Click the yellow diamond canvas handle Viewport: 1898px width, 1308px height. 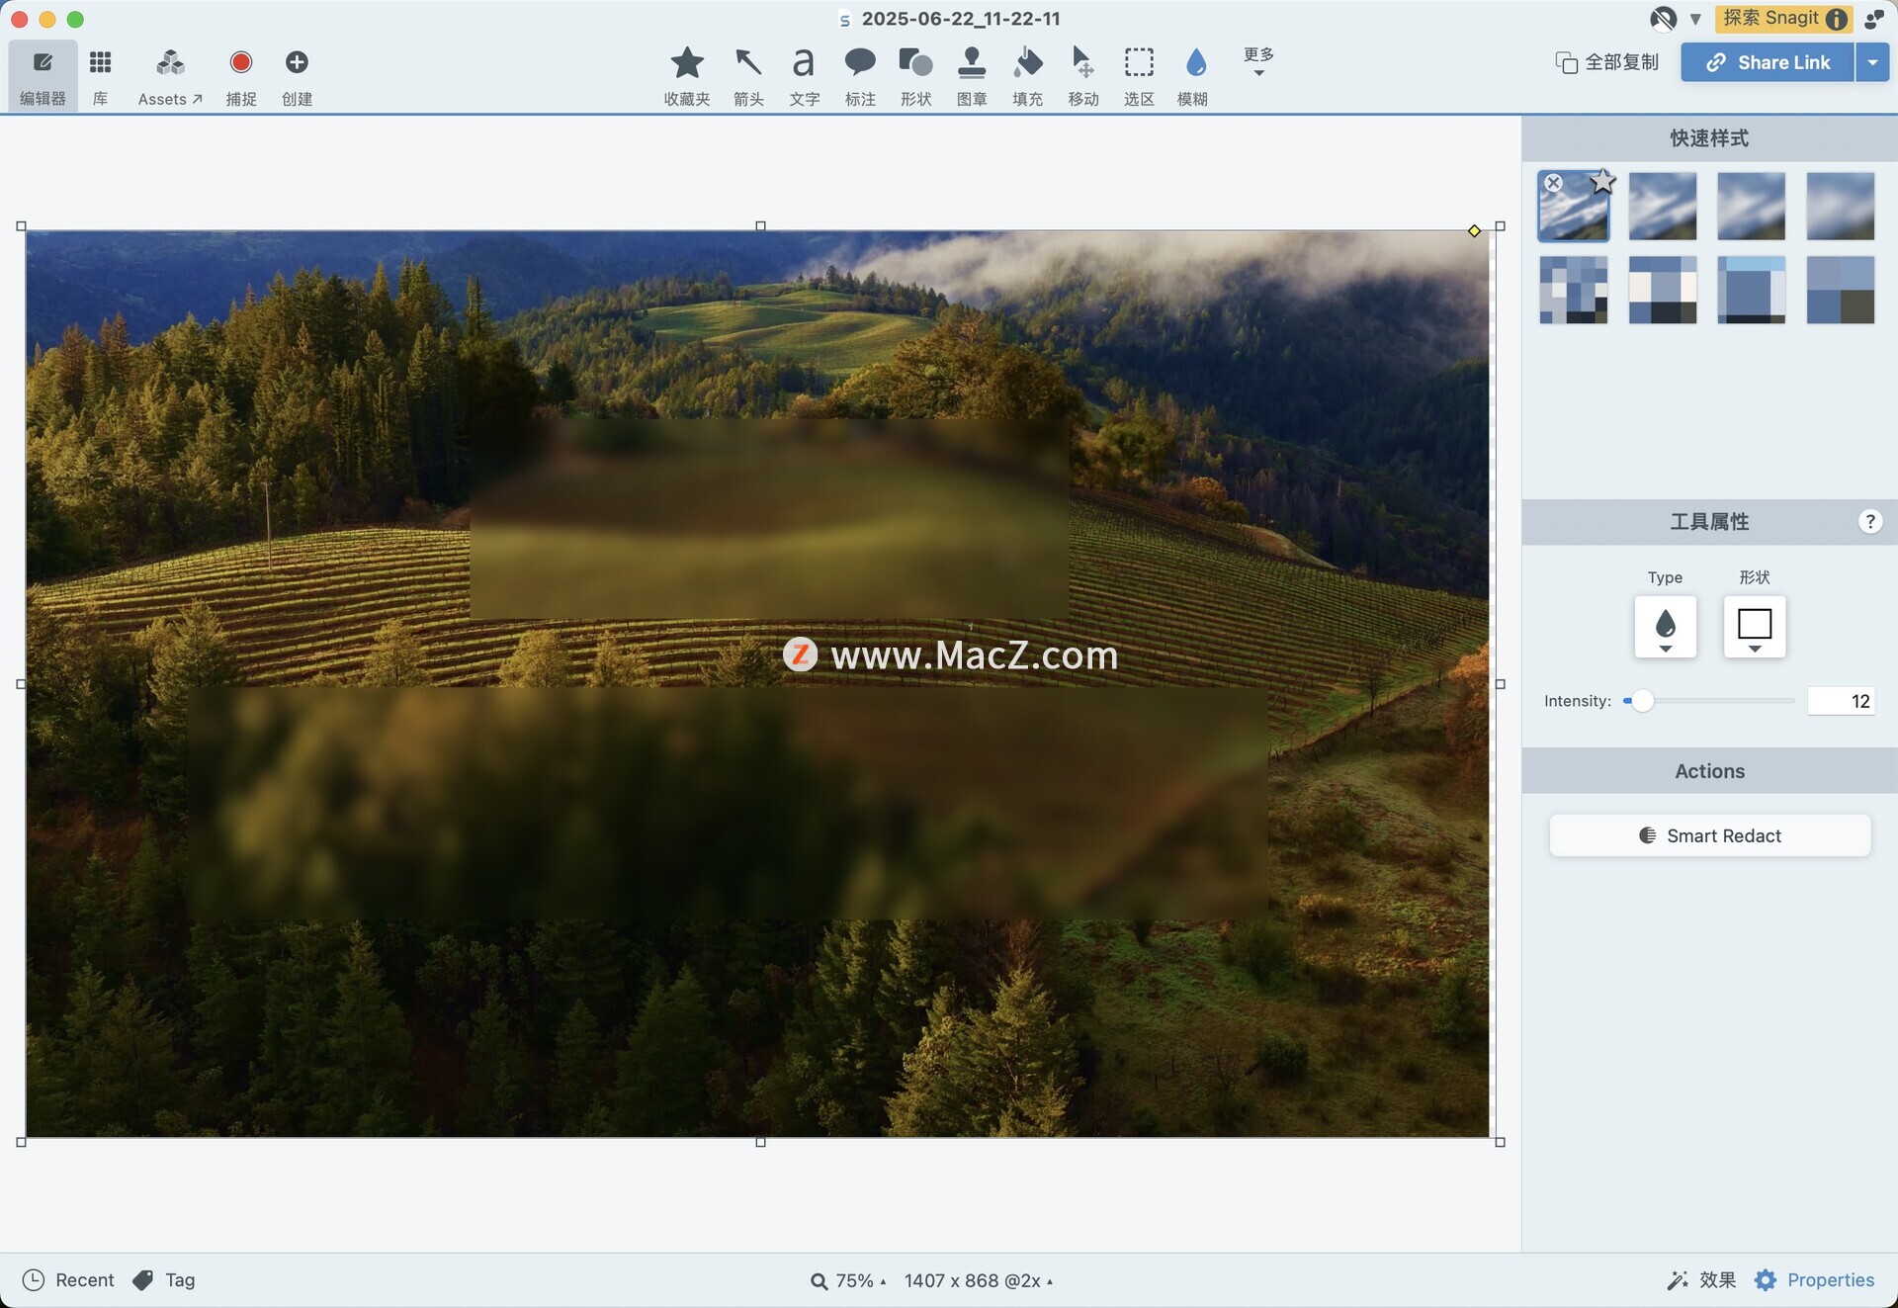[1474, 231]
